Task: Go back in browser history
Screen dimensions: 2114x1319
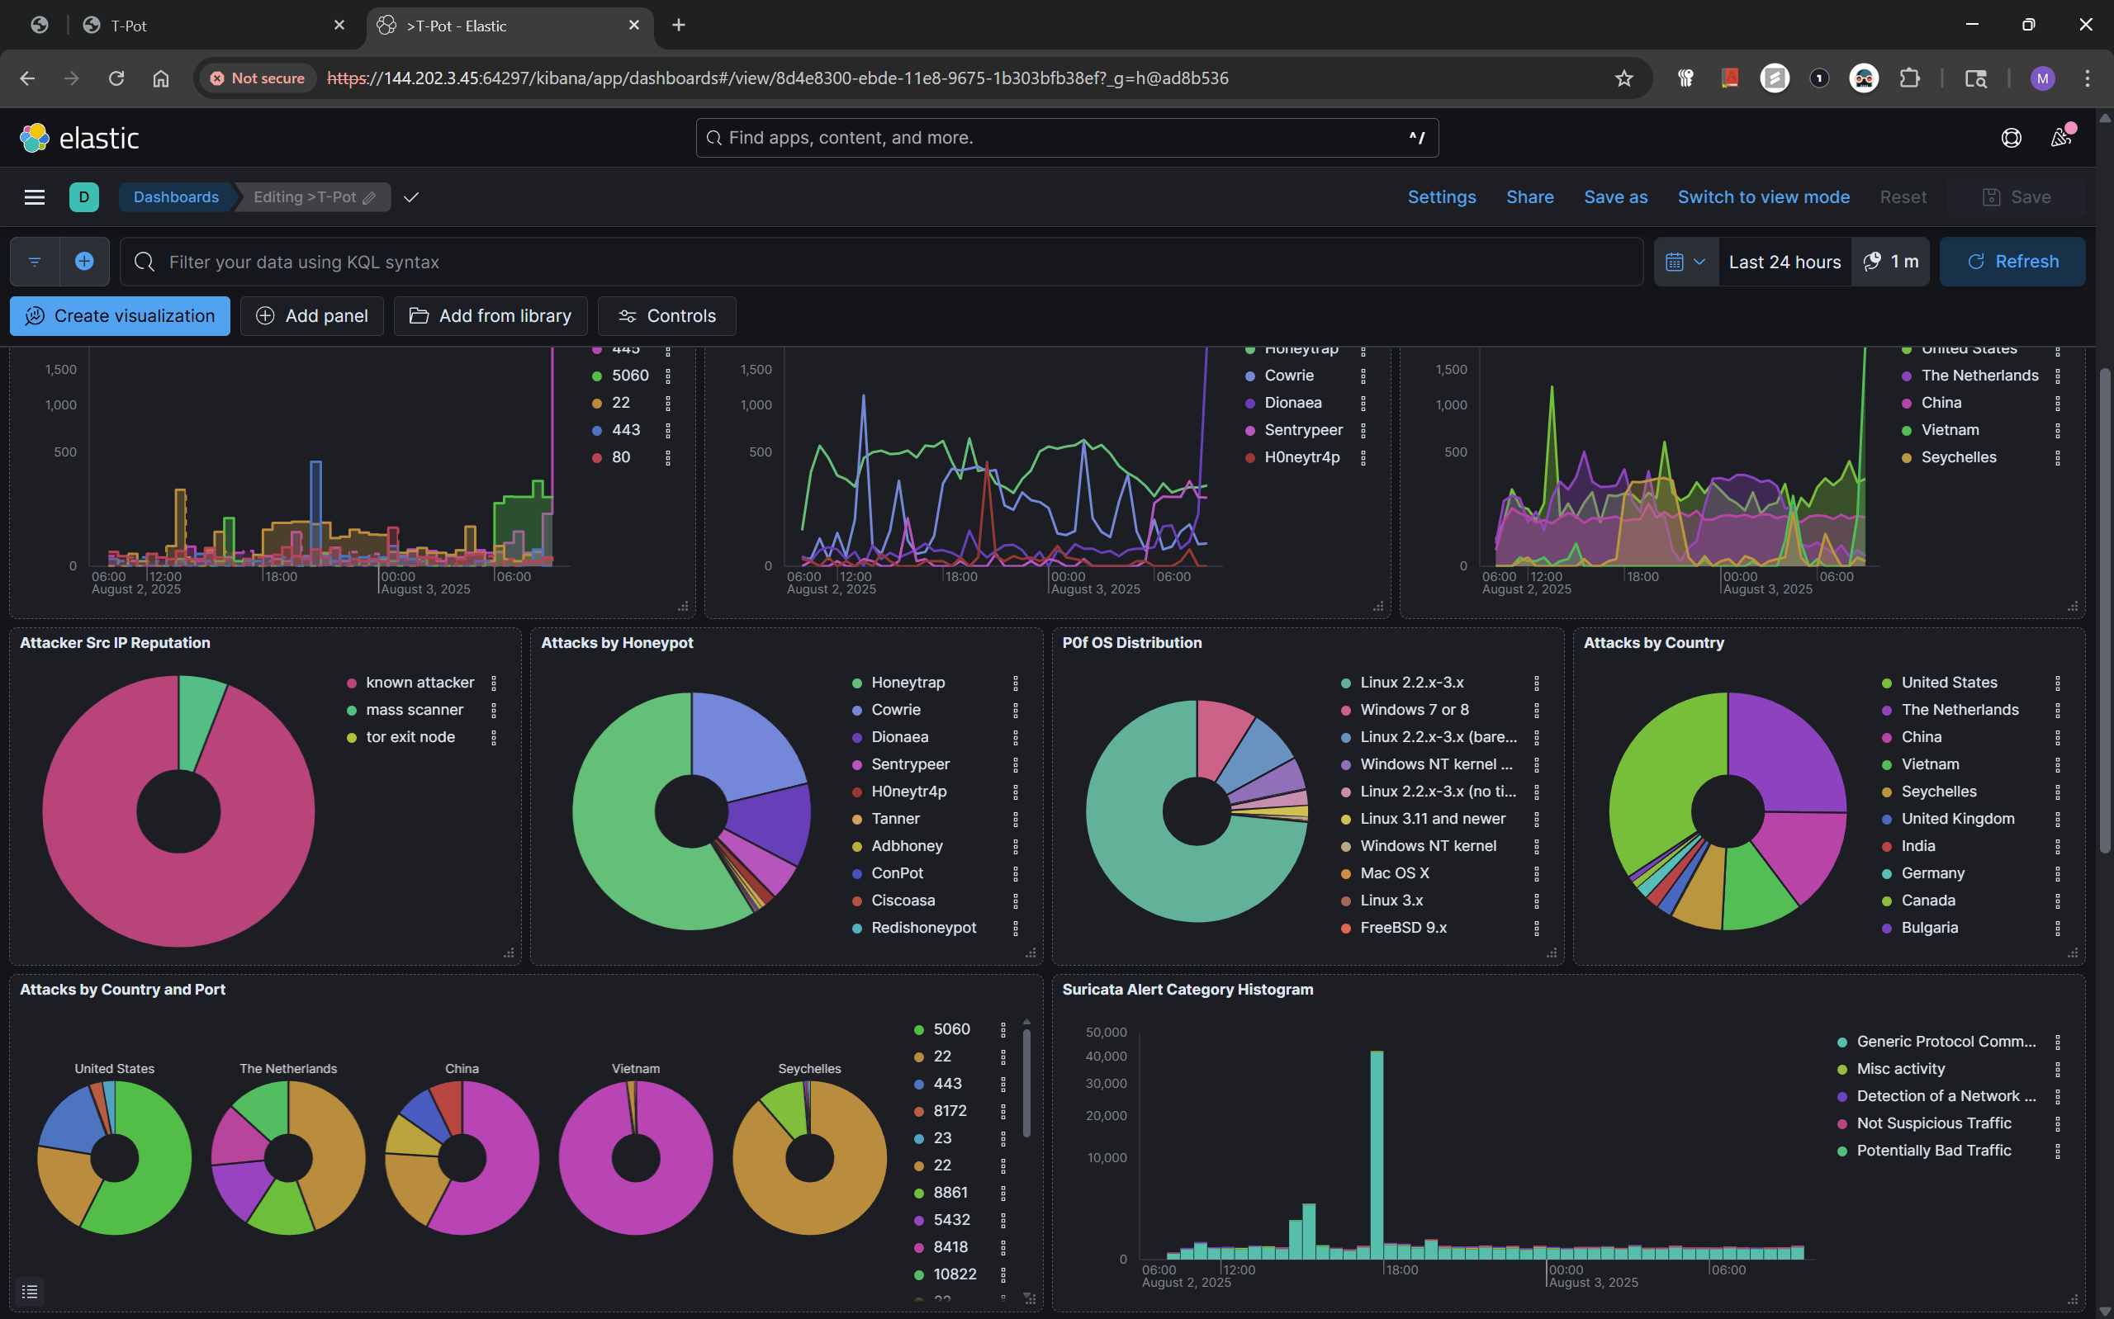Action: (x=28, y=78)
